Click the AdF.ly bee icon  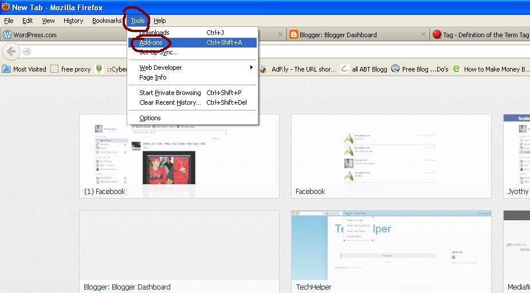pos(264,69)
